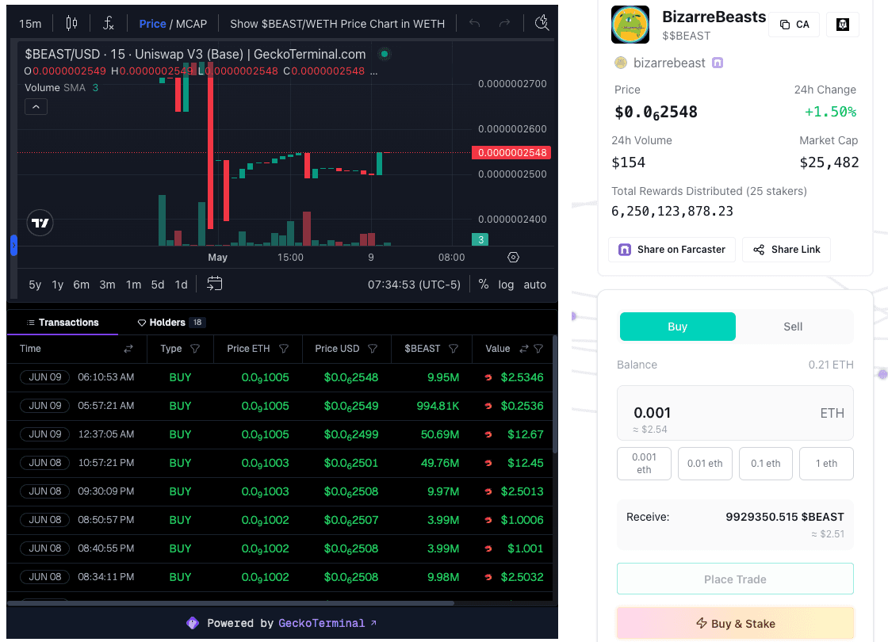The image size is (888, 642).
Task: Click the purple Farcaster badge beside bizarrebeast
Action: point(718,63)
